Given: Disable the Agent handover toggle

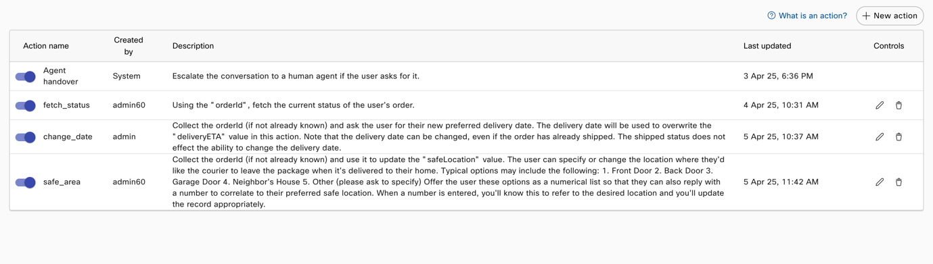Looking at the screenshot, I should [x=26, y=76].
